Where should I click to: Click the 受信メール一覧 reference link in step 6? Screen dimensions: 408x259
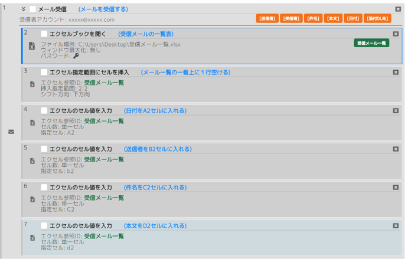104,198
